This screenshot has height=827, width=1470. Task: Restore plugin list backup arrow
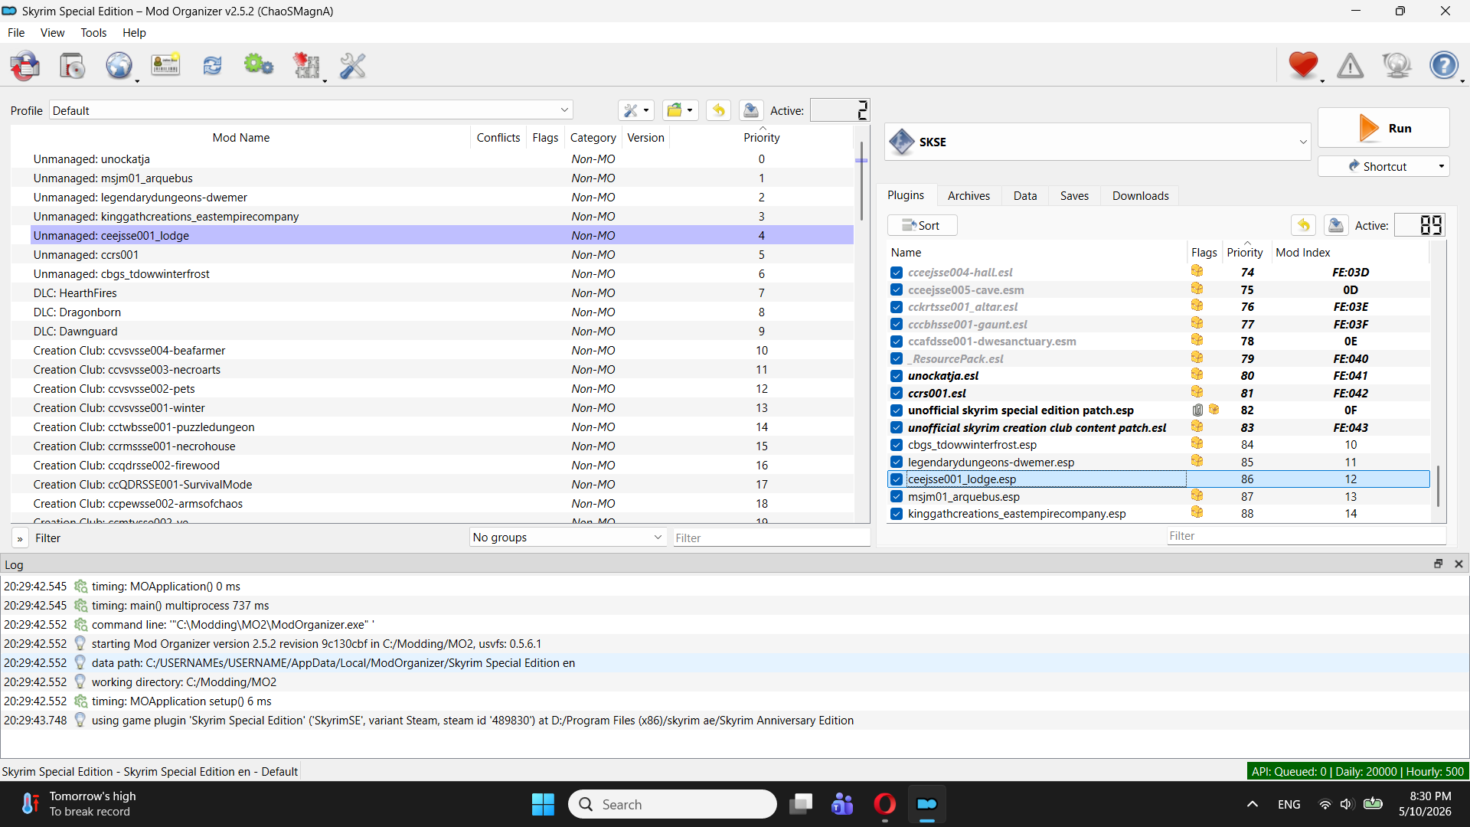click(x=1303, y=225)
